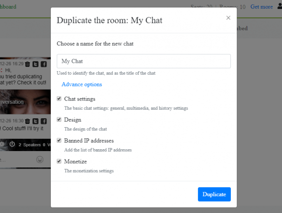
Task: Toggle the Design checkbox
Action: click(x=59, y=120)
